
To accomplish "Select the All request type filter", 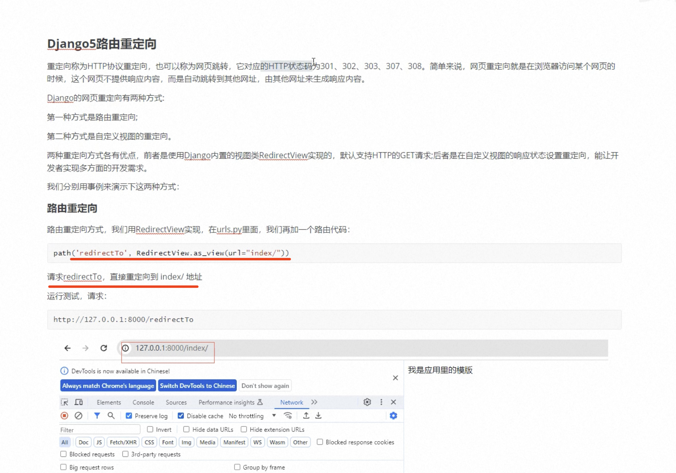I will coord(65,442).
